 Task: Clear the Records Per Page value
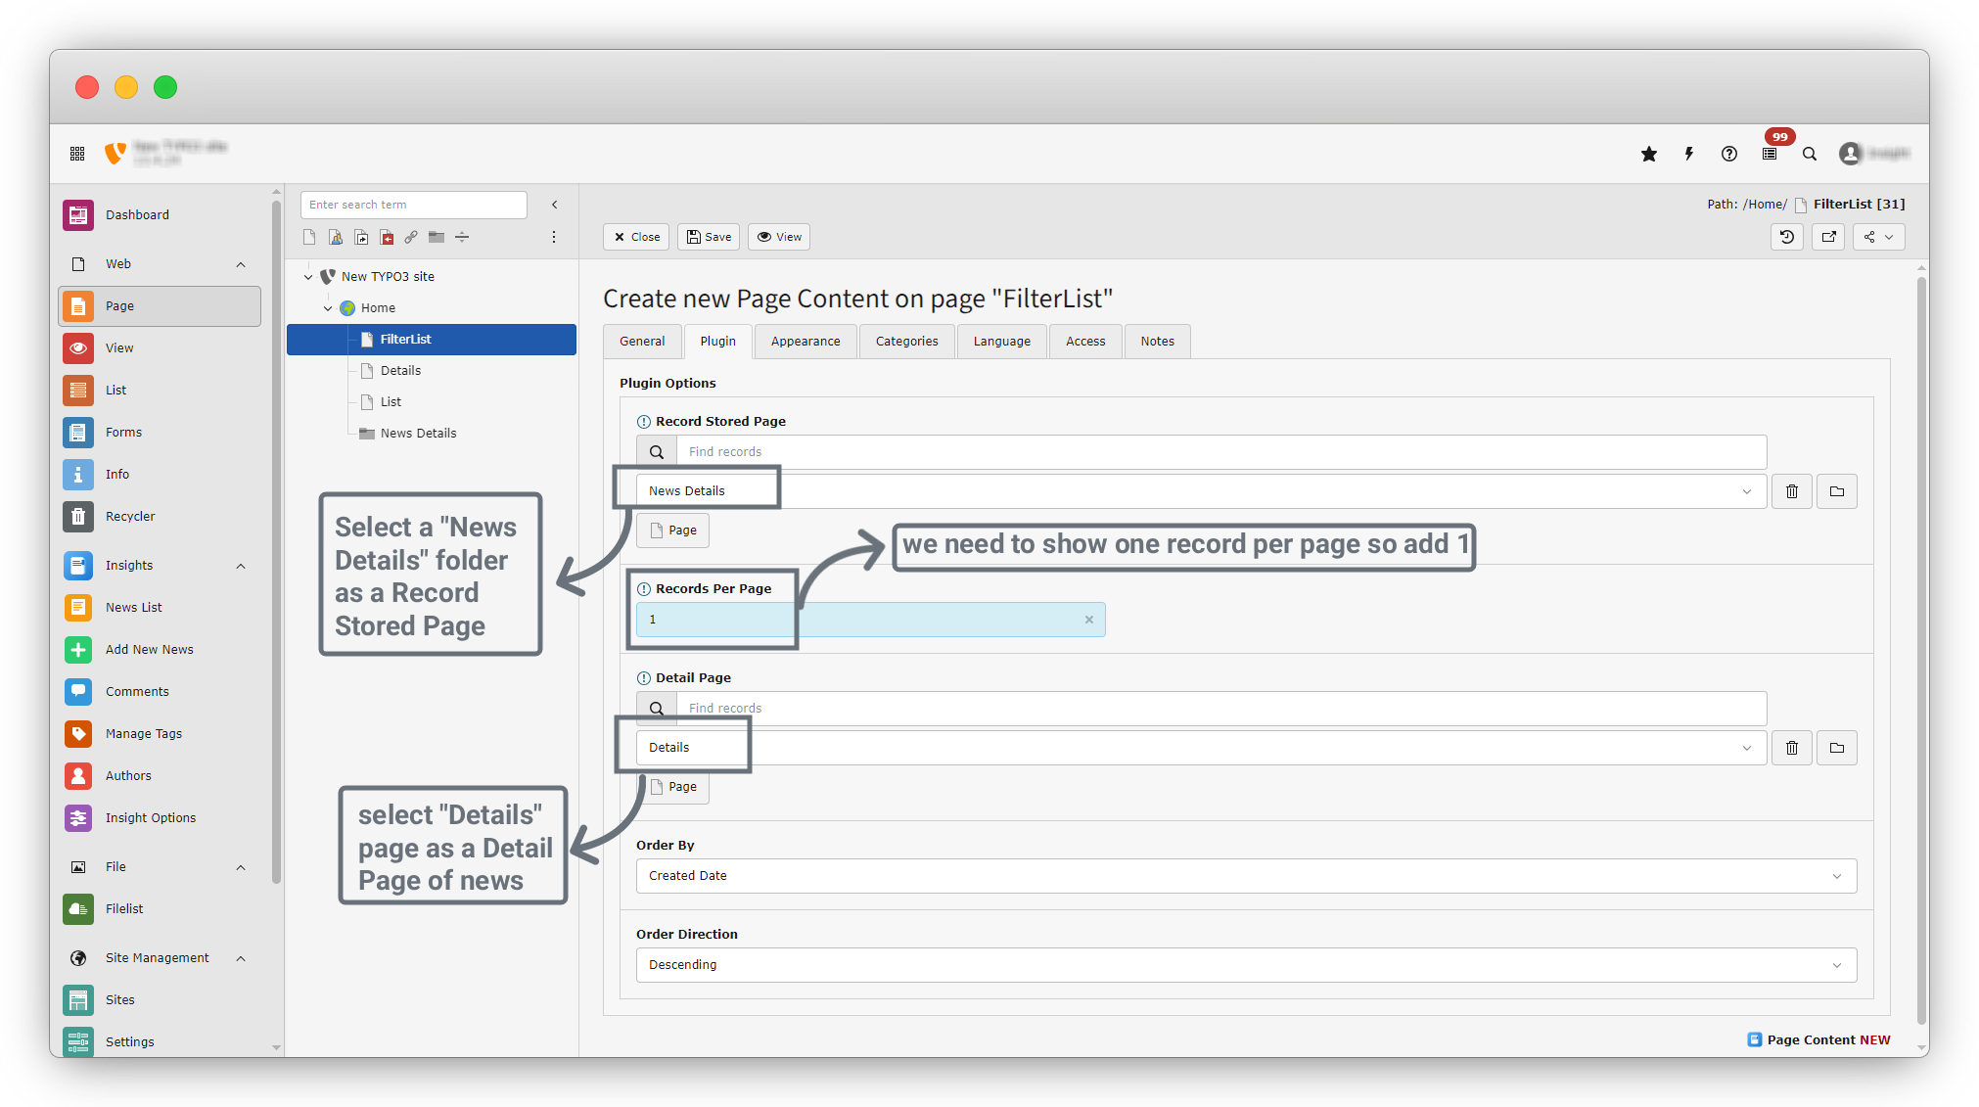(x=1088, y=620)
